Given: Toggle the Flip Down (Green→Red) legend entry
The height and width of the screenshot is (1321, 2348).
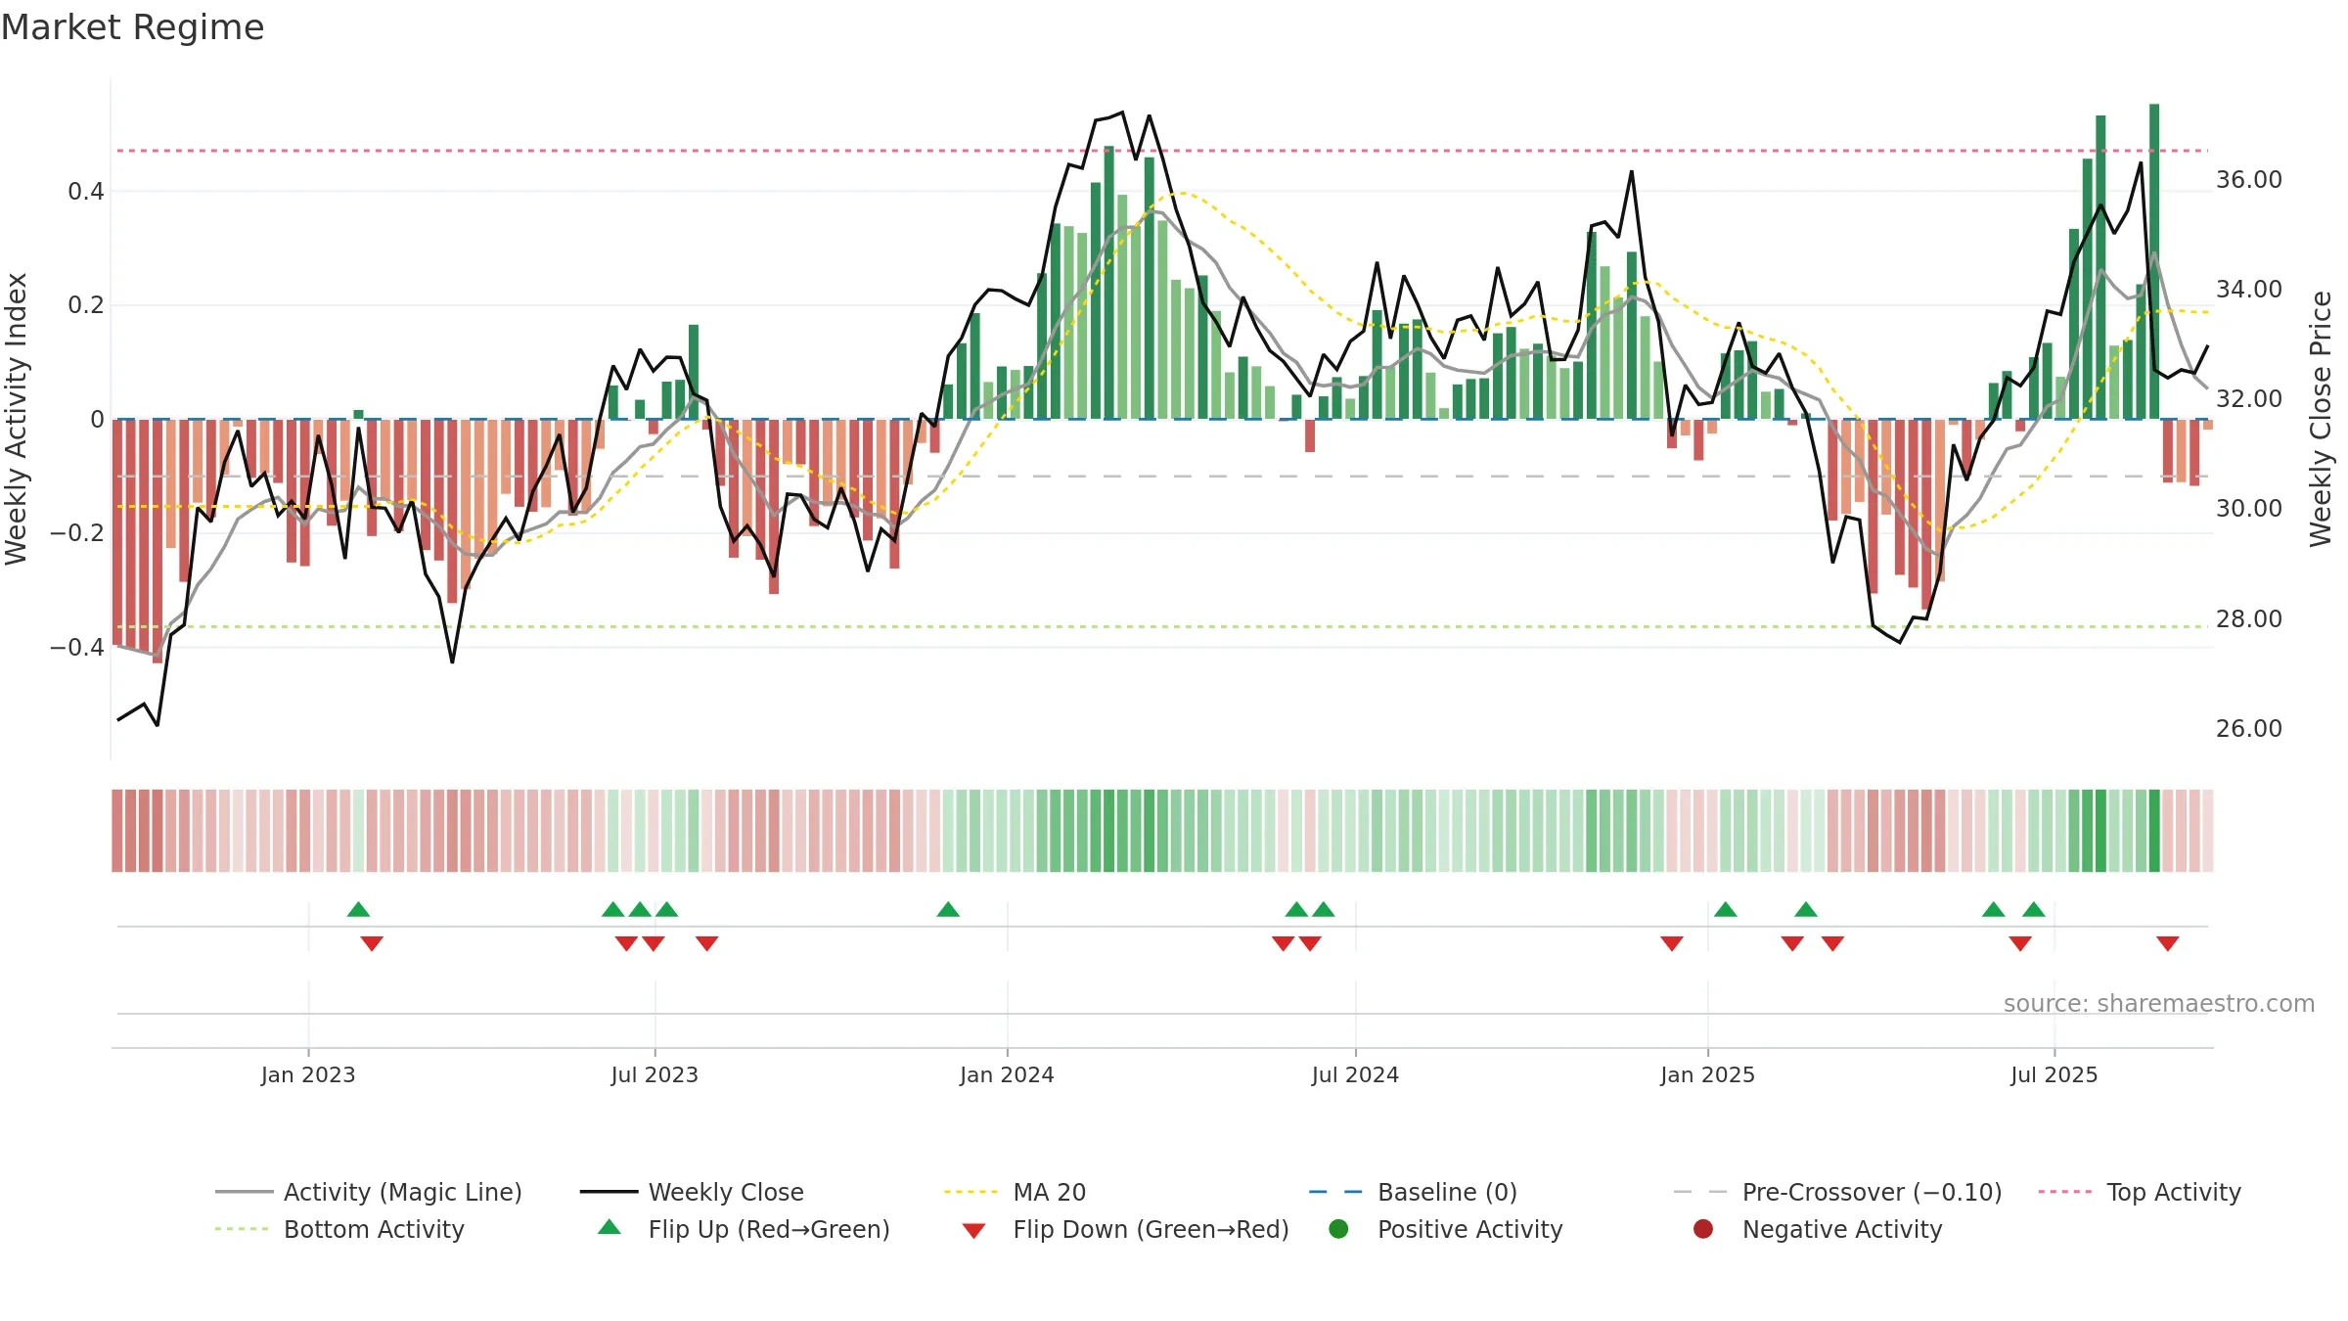Looking at the screenshot, I should [1125, 1229].
